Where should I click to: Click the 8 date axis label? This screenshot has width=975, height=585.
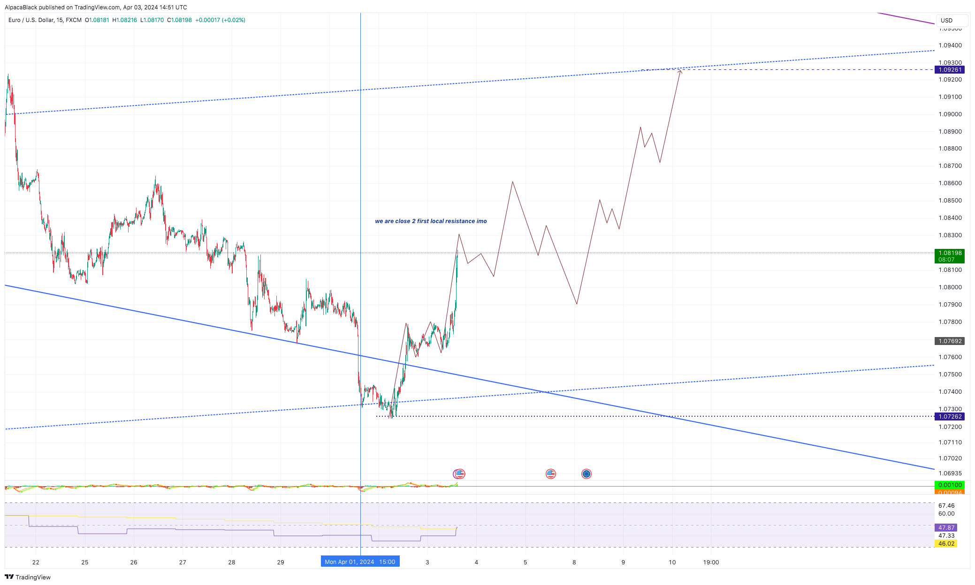574,562
